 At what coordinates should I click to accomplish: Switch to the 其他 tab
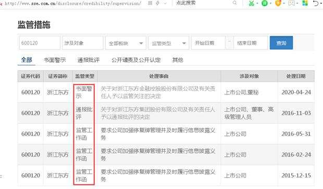click(178, 60)
